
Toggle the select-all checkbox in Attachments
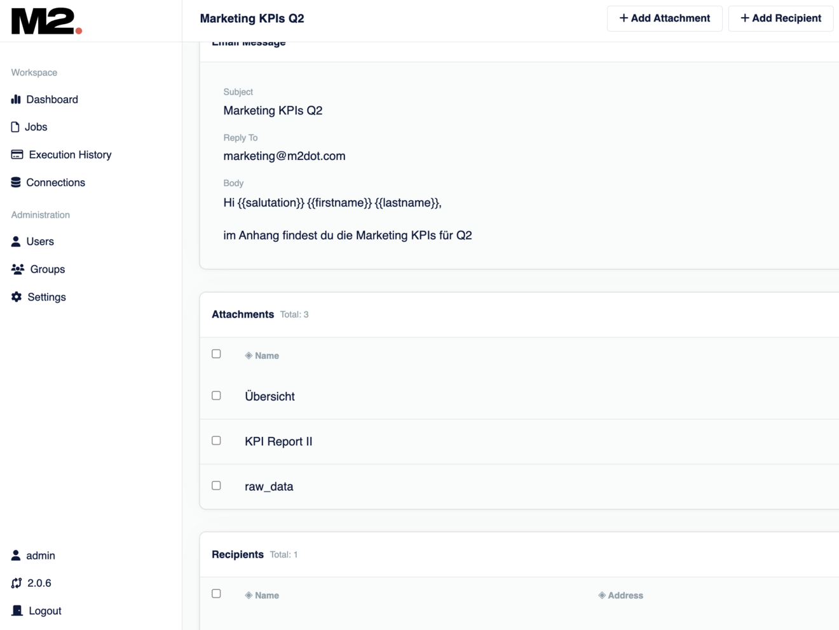pyautogui.click(x=216, y=353)
